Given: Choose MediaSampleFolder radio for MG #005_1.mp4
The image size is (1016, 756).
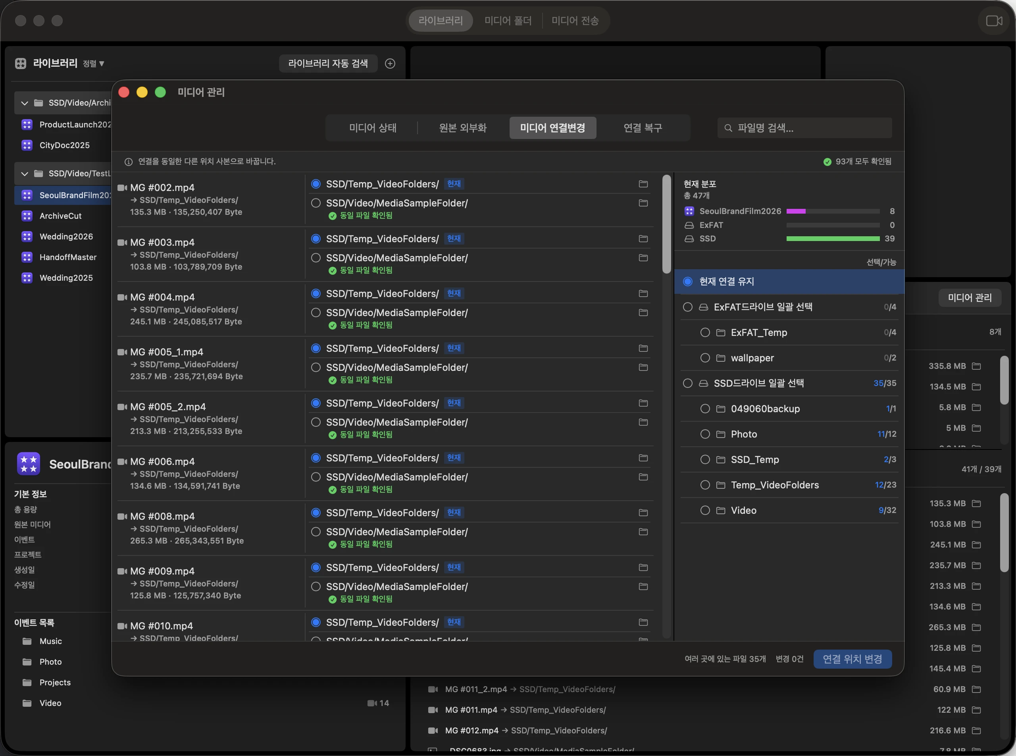Looking at the screenshot, I should pos(316,367).
